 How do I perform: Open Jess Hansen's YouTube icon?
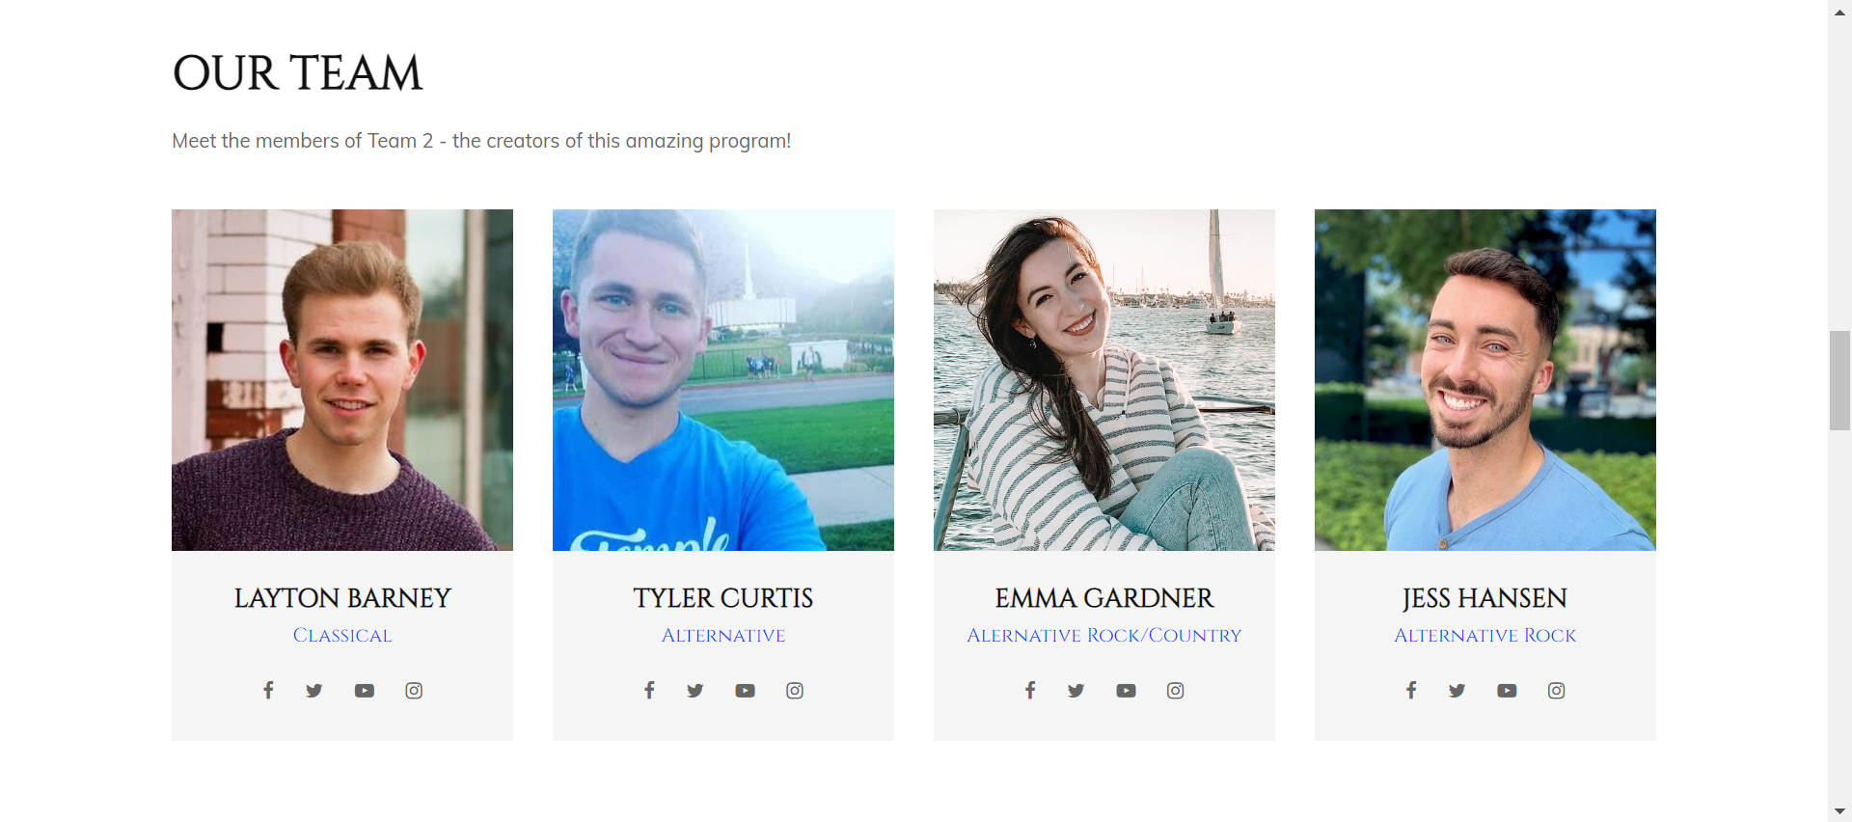1508,691
